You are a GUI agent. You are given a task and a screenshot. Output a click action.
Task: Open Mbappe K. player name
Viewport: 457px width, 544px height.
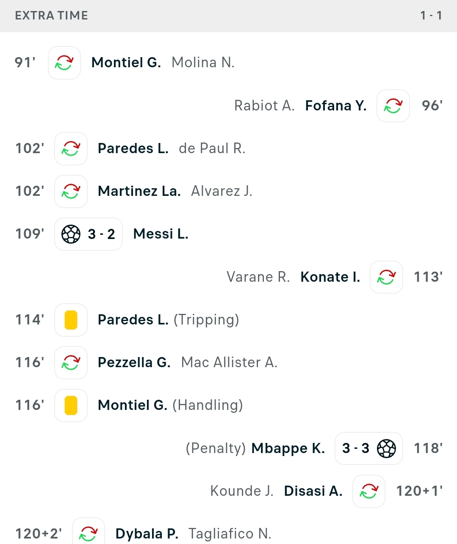pos(288,448)
